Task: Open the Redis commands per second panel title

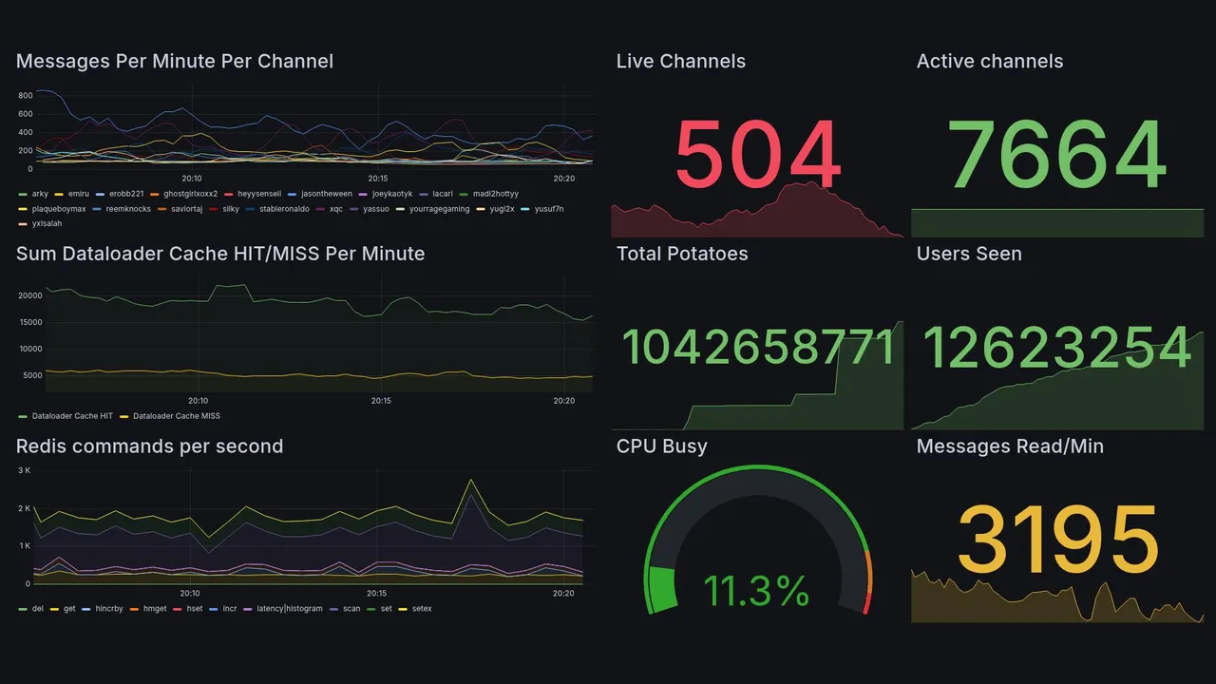Action: pyautogui.click(x=150, y=446)
